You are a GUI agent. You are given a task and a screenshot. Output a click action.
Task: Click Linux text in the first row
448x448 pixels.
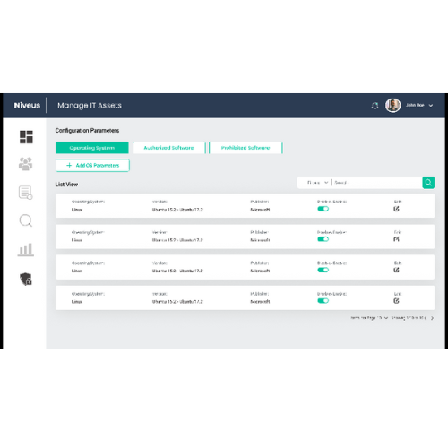(x=77, y=210)
